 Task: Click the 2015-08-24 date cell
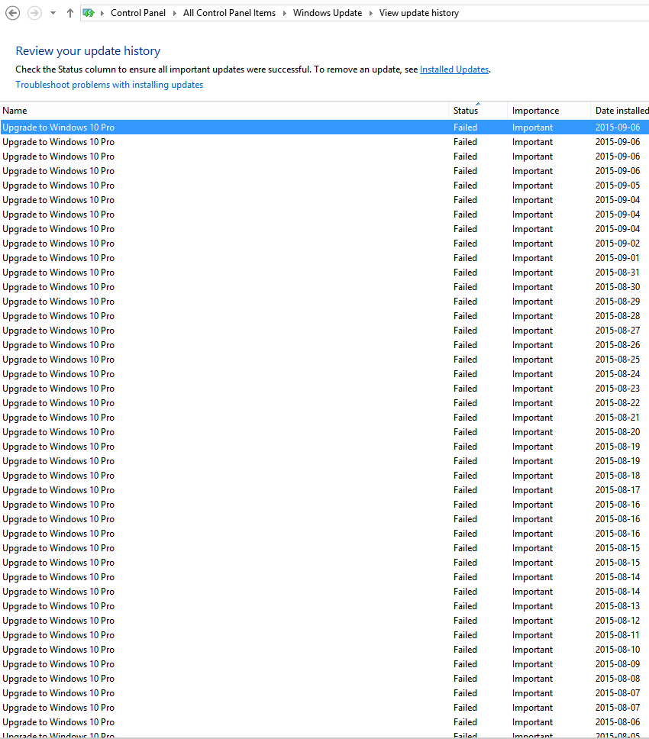(x=618, y=374)
